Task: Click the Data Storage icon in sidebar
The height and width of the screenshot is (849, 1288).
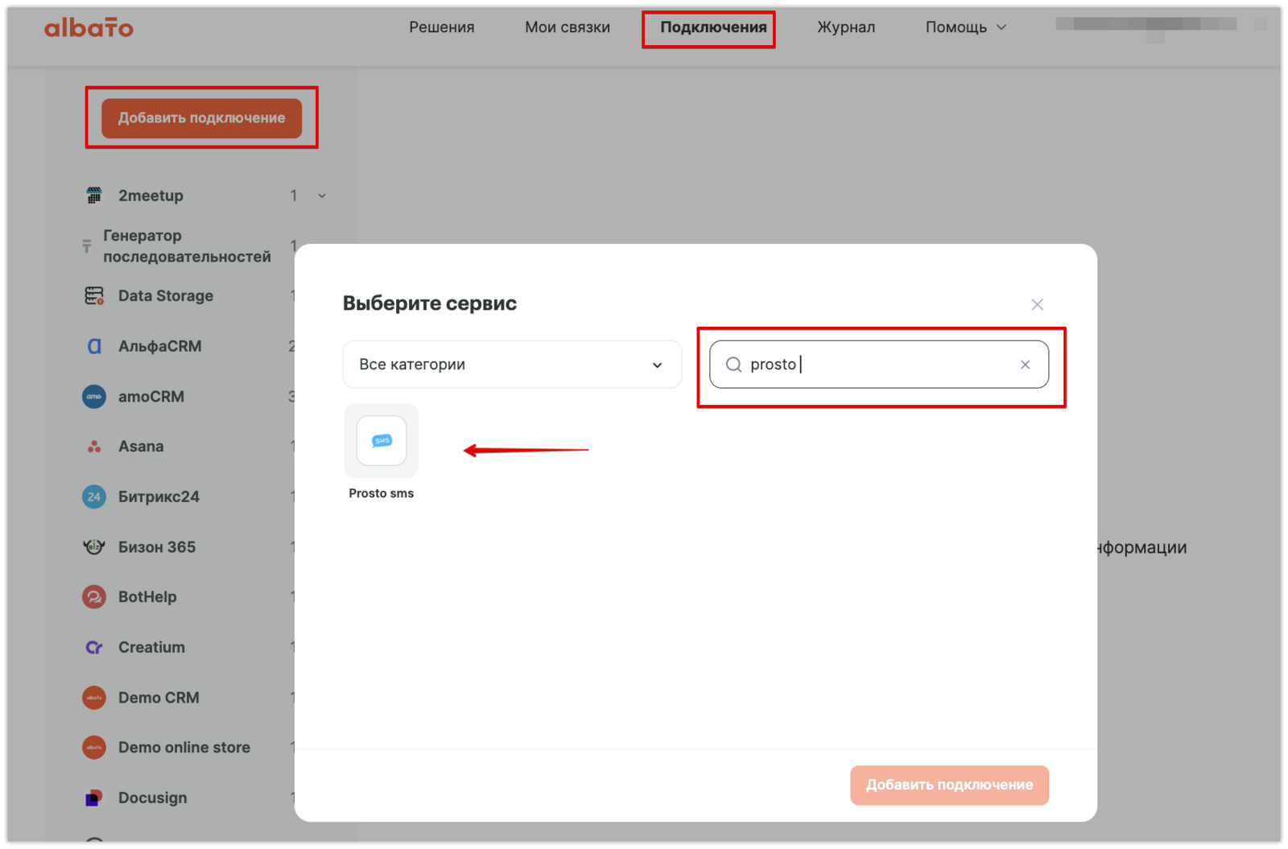Action: (x=94, y=296)
